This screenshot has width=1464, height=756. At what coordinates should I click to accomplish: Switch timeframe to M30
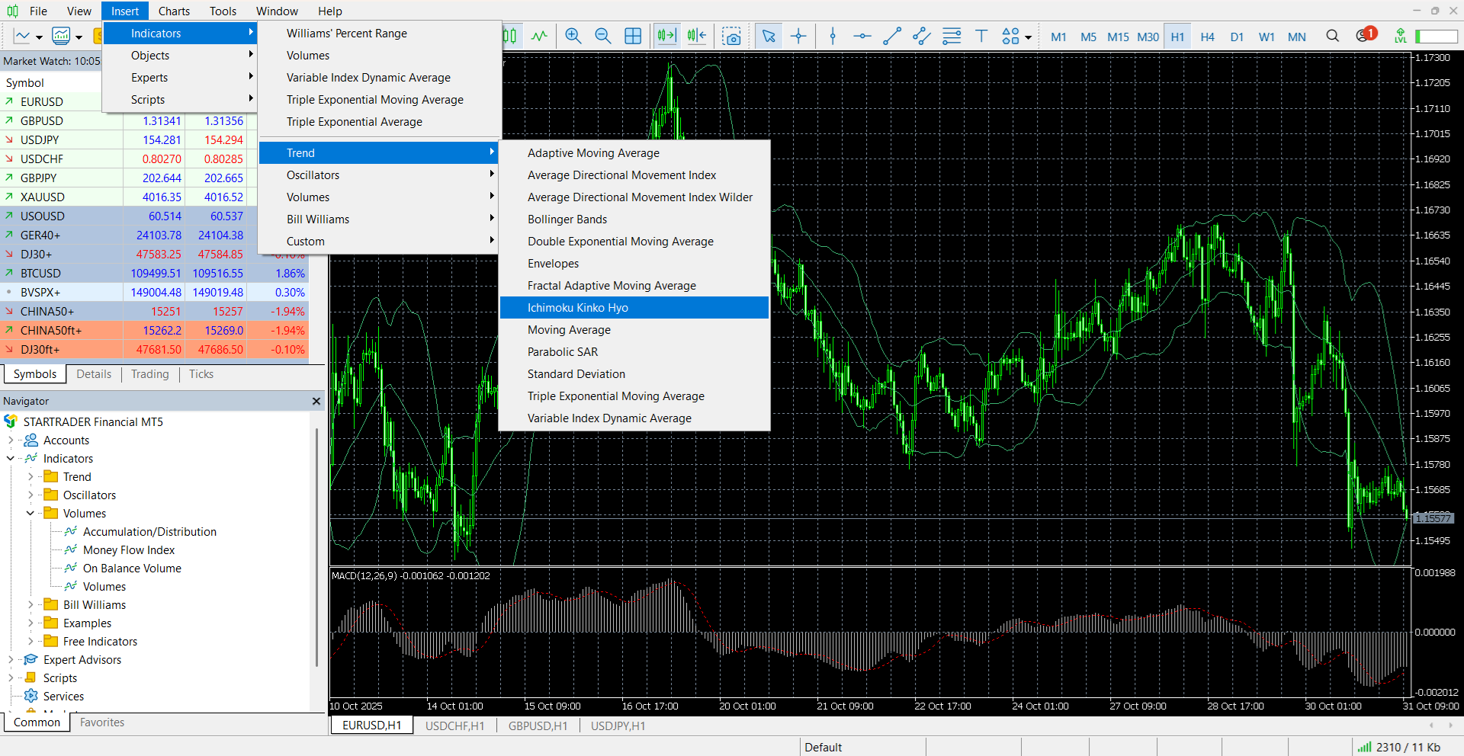click(1148, 37)
